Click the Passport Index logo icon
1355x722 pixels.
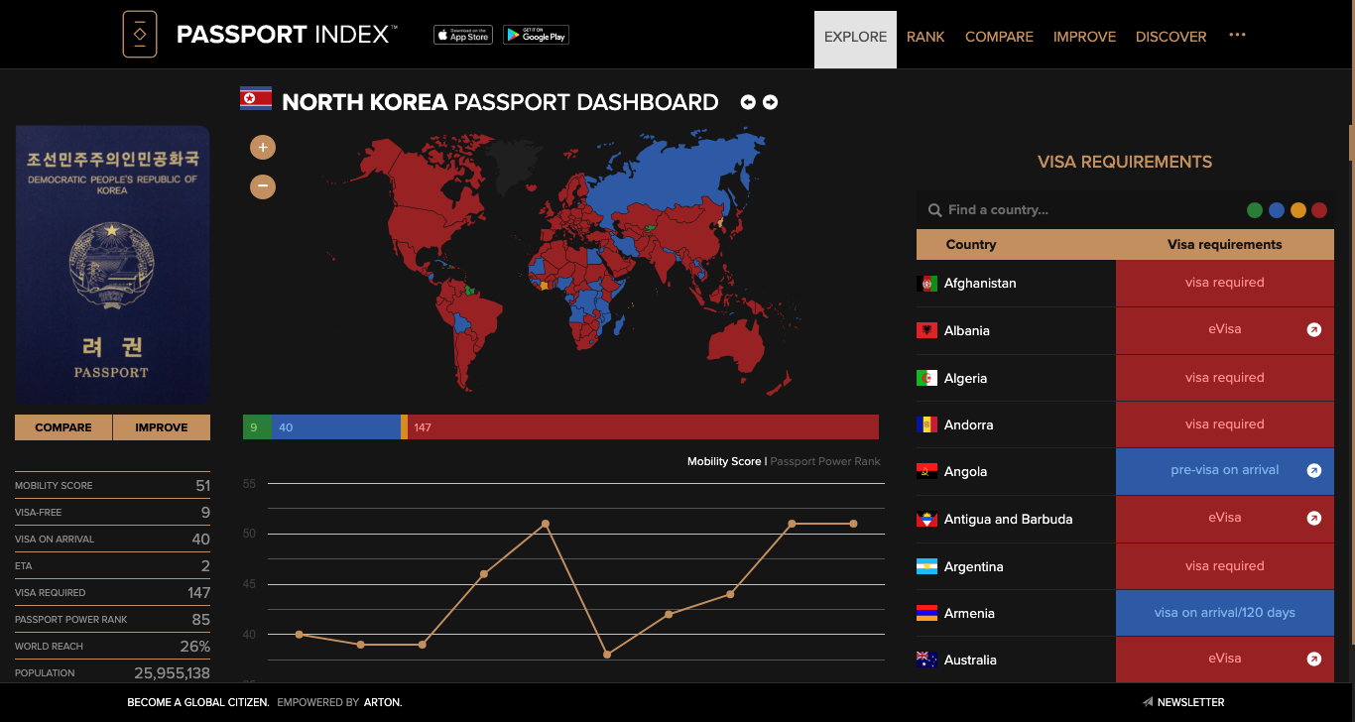pos(140,35)
